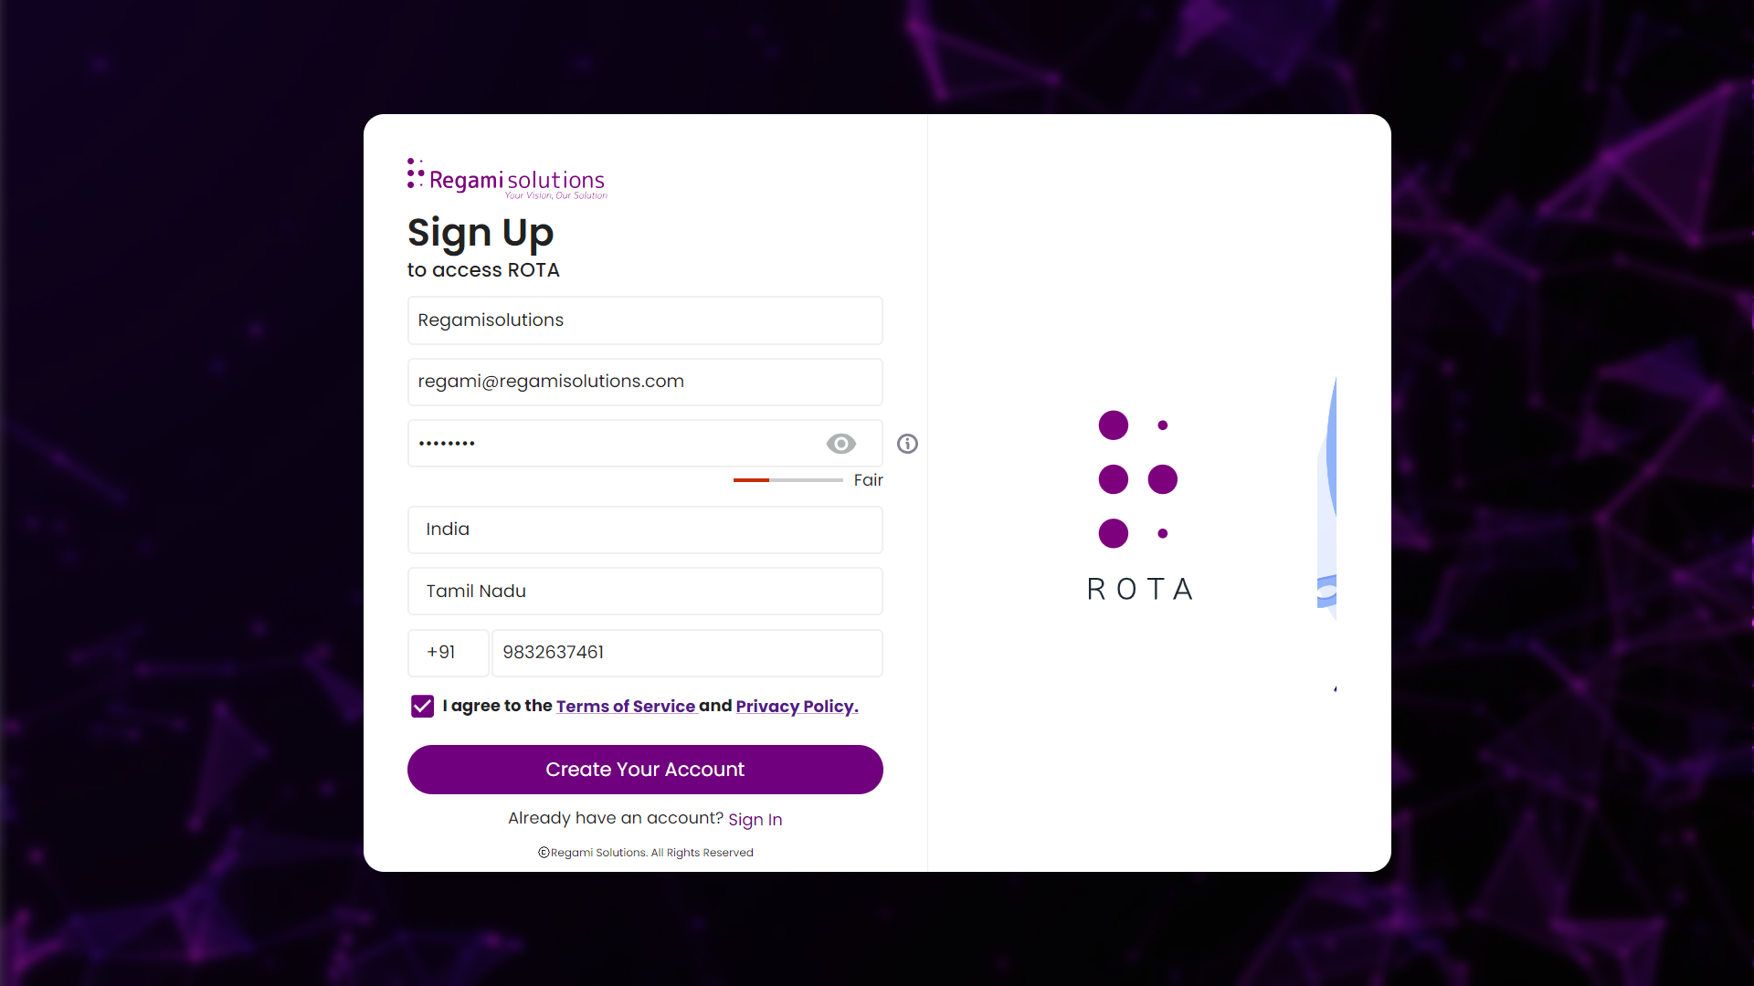This screenshot has height=986, width=1754.
Task: Click the Create Your Account button
Action: click(644, 770)
